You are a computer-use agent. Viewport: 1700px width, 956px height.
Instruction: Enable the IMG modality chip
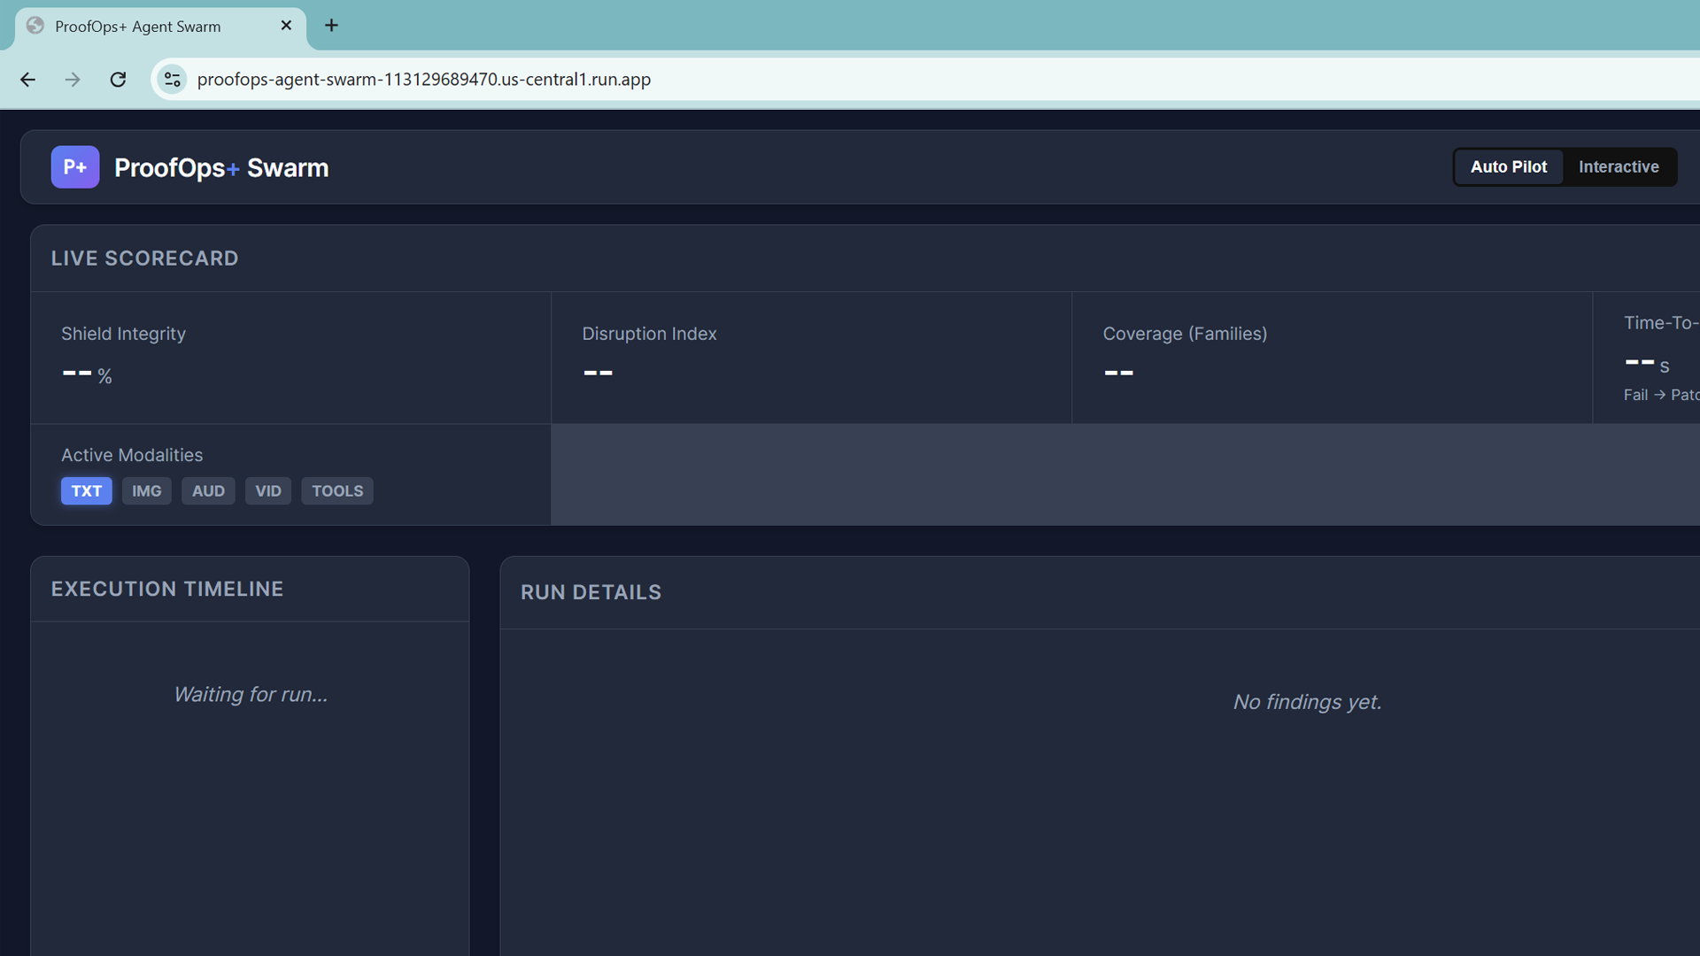coord(146,491)
